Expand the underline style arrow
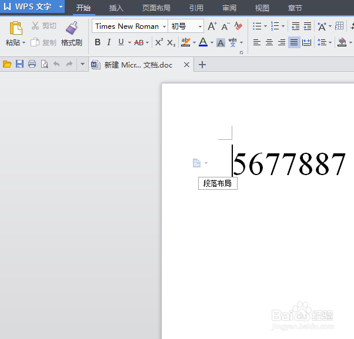 coord(129,42)
